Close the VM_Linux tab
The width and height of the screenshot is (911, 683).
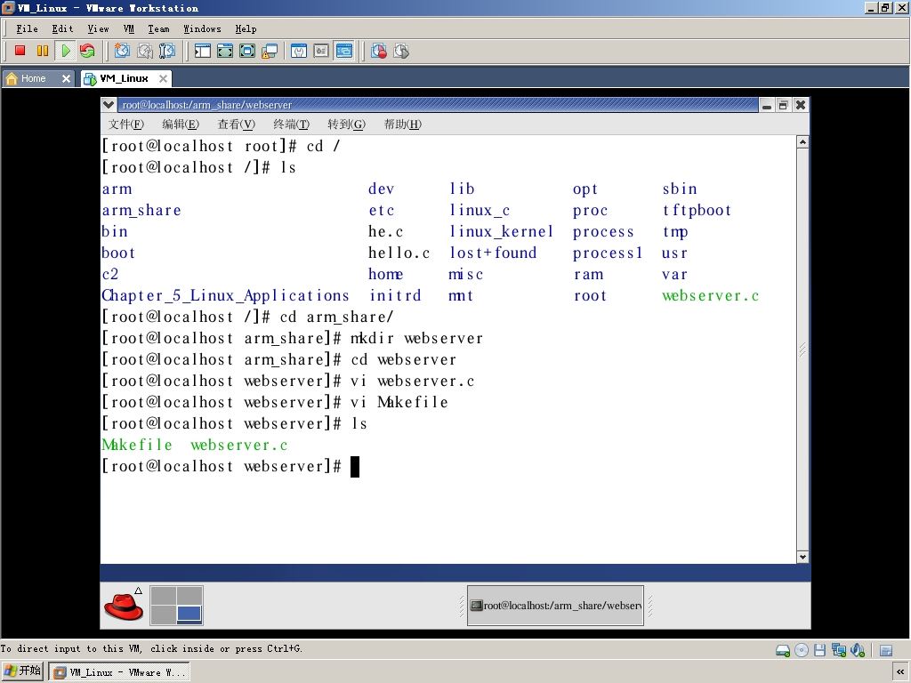(x=164, y=78)
